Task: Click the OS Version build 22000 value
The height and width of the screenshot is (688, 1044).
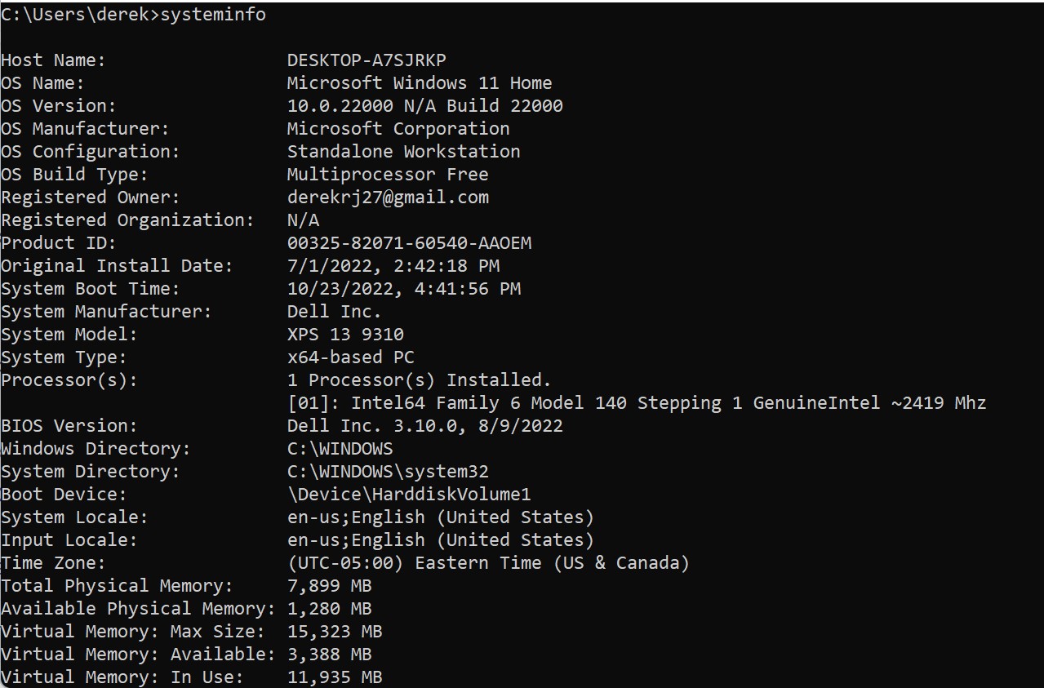Action: click(x=424, y=106)
